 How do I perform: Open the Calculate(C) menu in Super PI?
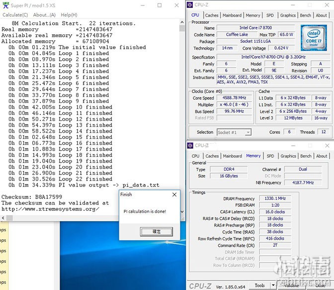[15, 15]
